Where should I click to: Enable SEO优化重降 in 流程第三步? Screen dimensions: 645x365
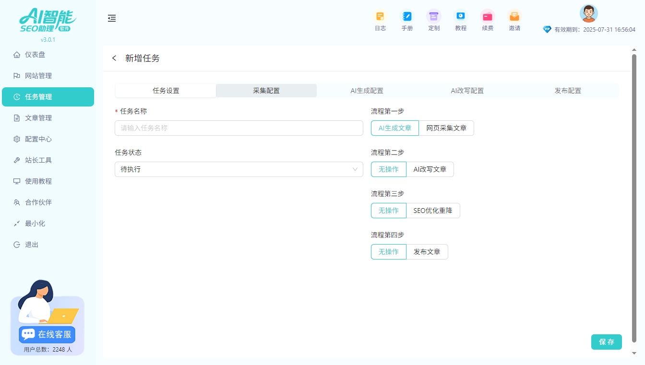coord(433,210)
